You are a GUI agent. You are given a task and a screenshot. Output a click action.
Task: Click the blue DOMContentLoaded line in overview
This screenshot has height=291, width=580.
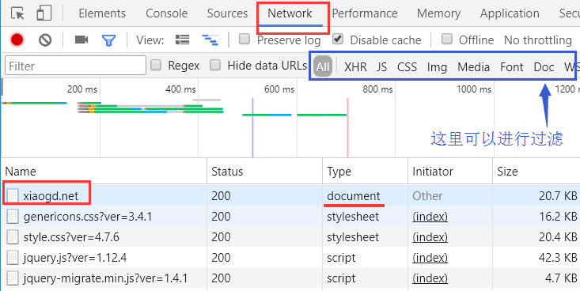click(x=252, y=127)
